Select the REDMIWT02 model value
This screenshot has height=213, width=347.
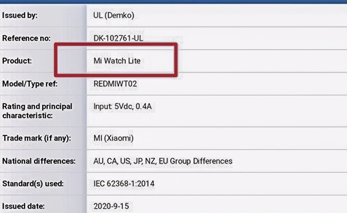click(x=116, y=84)
